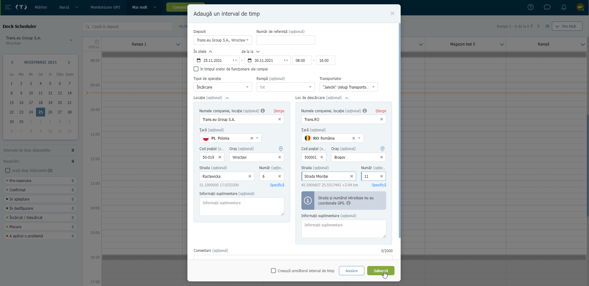This screenshot has height=286, width=589.
Task: Clear the Strada Mioriței street field
Action: pyautogui.click(x=351, y=176)
